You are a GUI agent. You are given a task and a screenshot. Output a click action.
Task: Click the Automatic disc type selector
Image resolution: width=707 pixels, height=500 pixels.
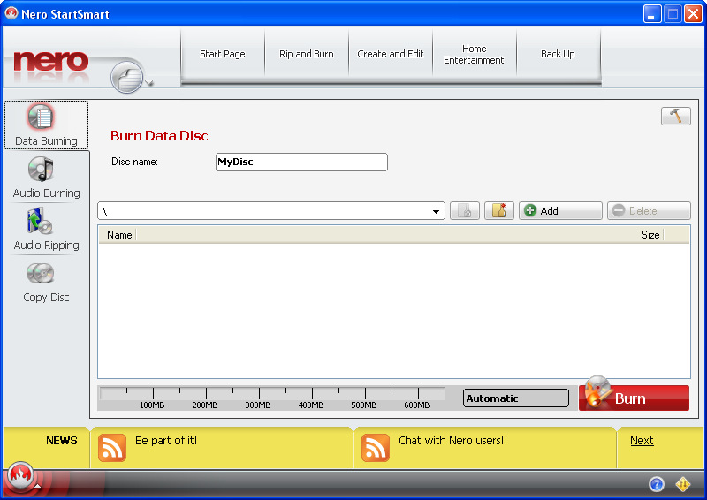(x=516, y=398)
